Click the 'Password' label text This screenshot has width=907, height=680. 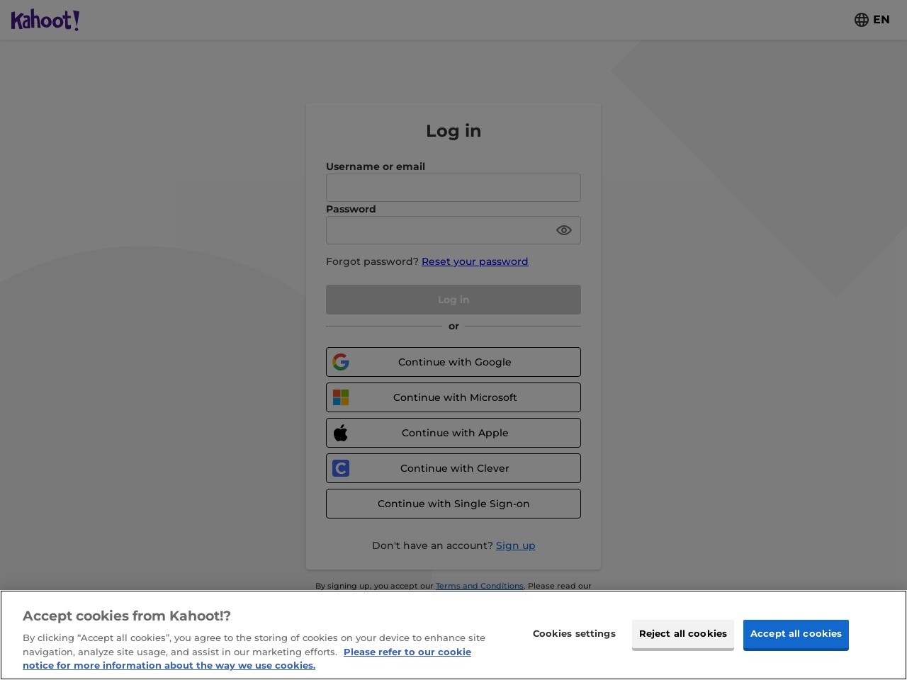[351, 209]
